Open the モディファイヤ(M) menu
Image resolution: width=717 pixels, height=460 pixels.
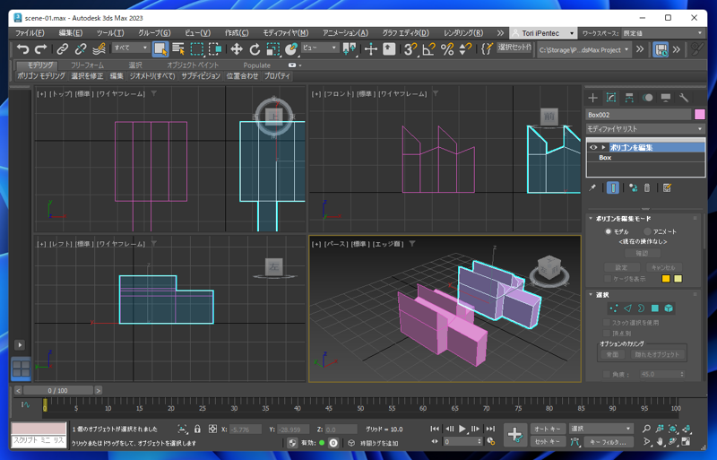tap(285, 33)
